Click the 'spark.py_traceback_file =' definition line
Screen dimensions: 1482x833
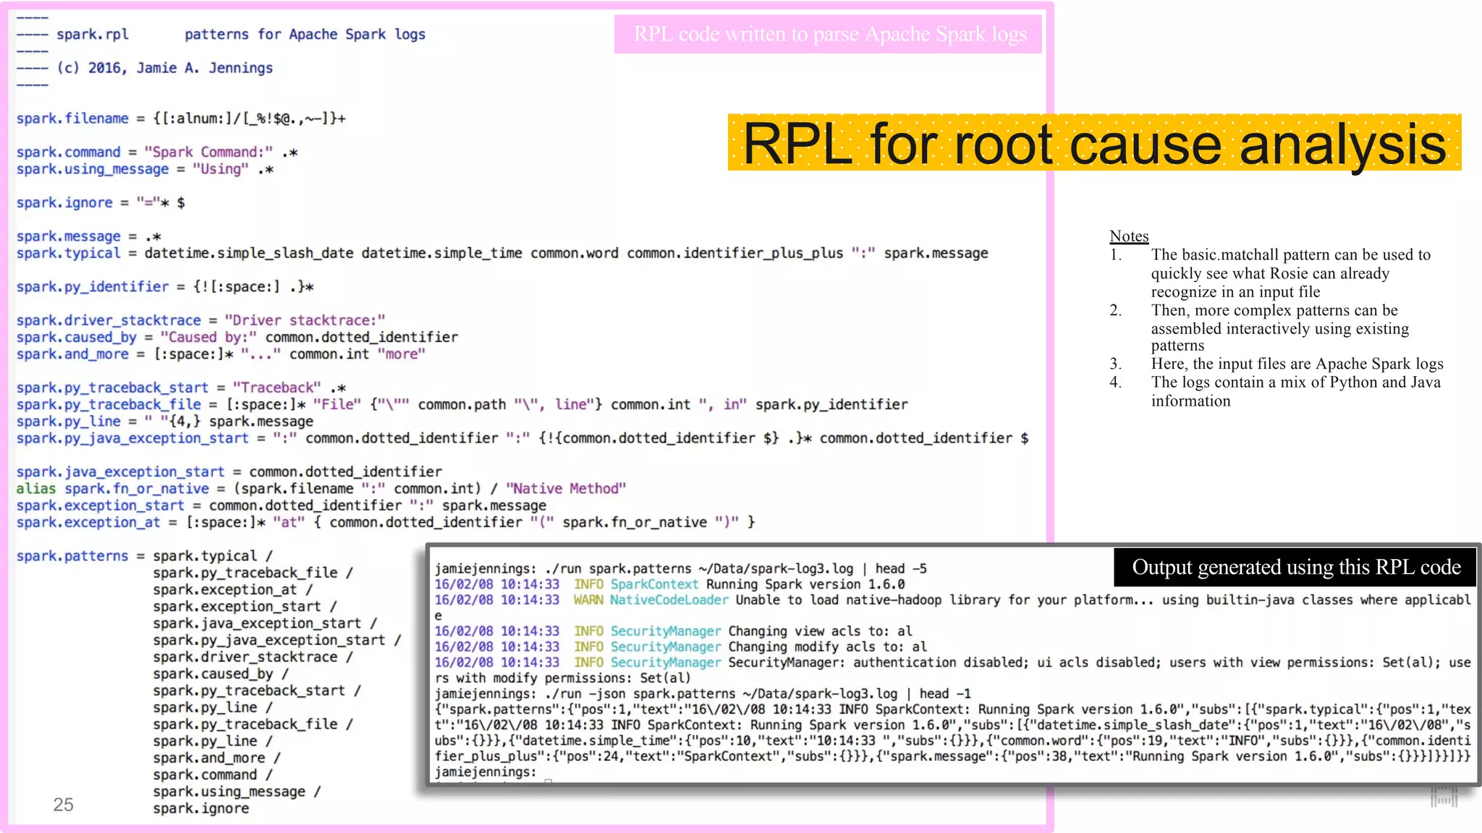pos(462,404)
